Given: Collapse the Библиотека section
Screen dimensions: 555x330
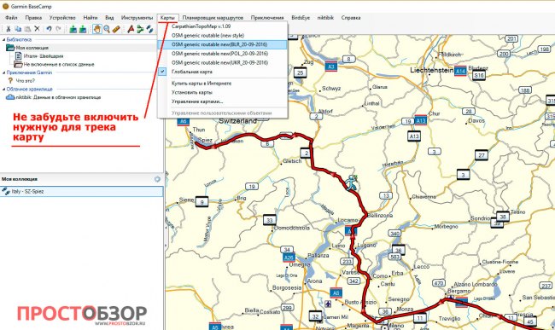Looking at the screenshot, I should point(3,39).
